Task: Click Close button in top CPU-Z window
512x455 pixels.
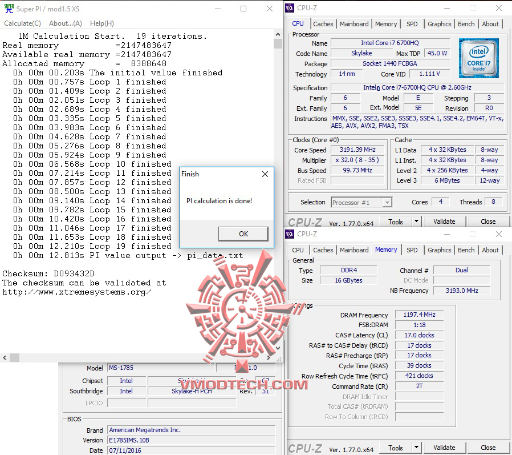Action: point(488,222)
